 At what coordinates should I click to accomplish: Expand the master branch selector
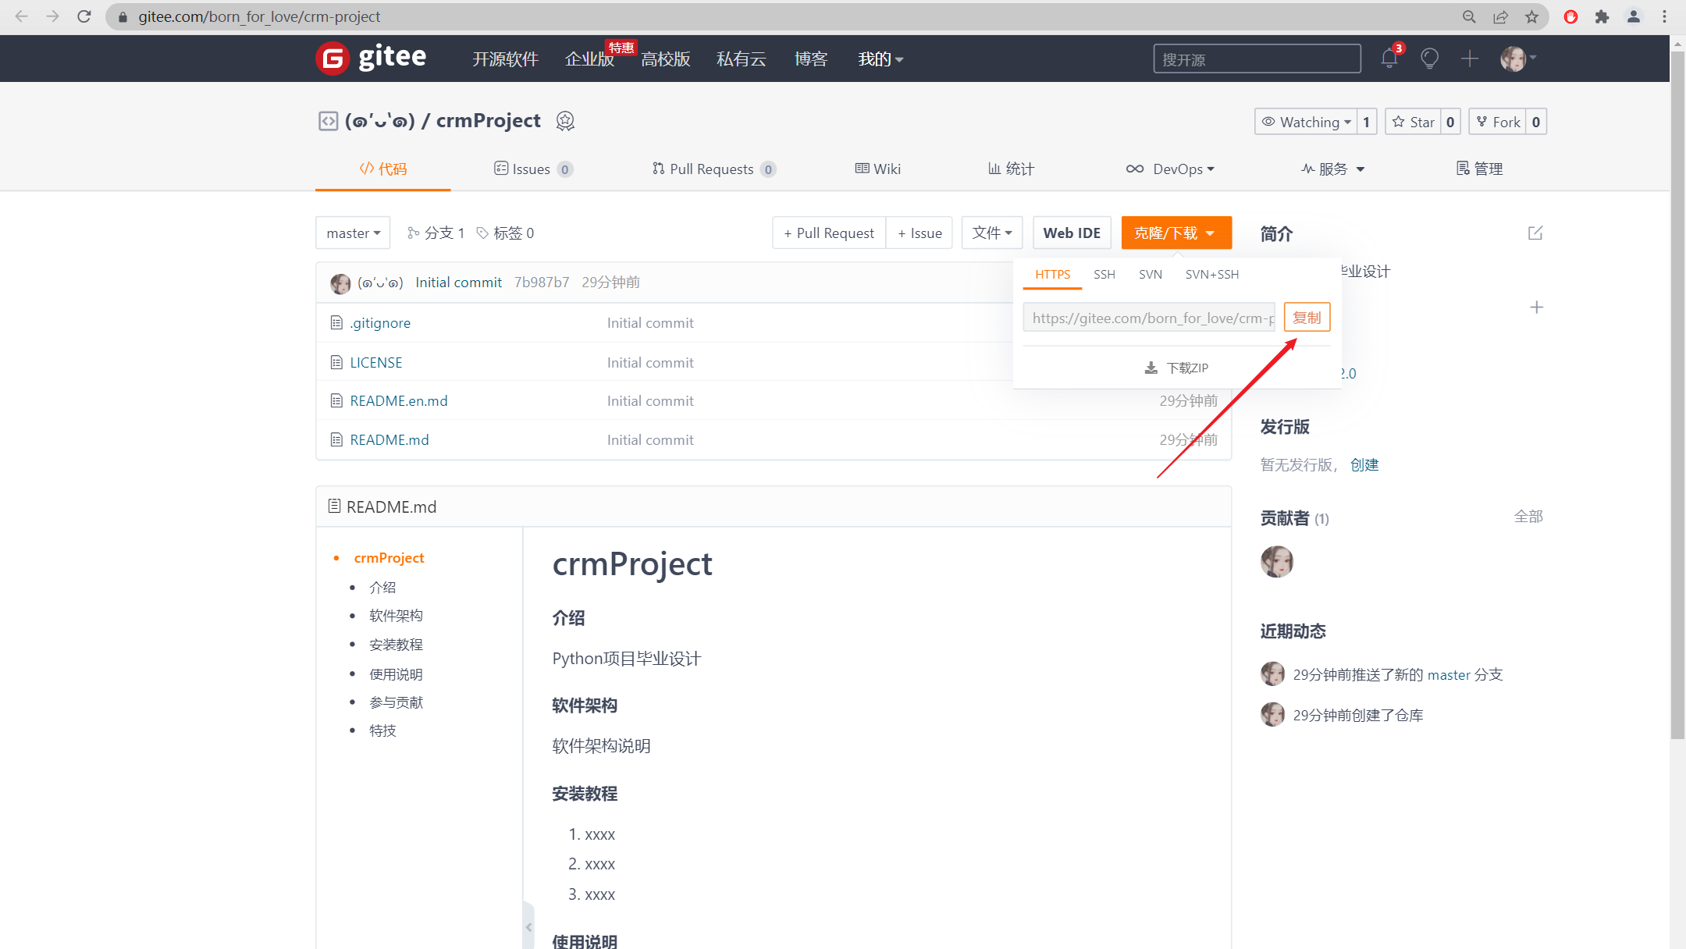[353, 233]
